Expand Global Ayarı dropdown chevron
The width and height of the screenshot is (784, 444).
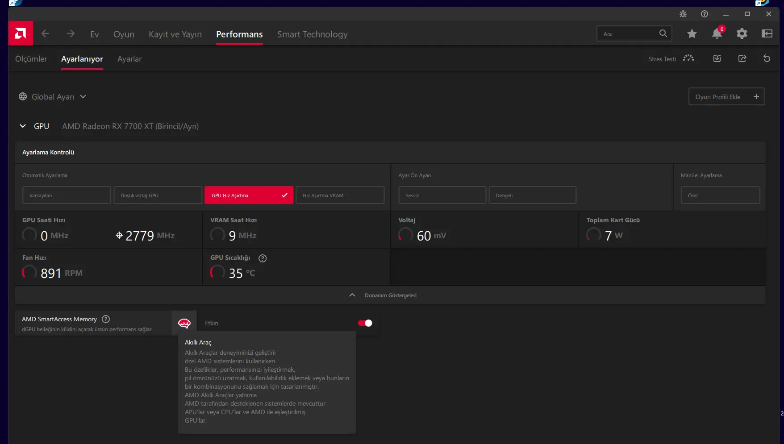[x=83, y=97]
